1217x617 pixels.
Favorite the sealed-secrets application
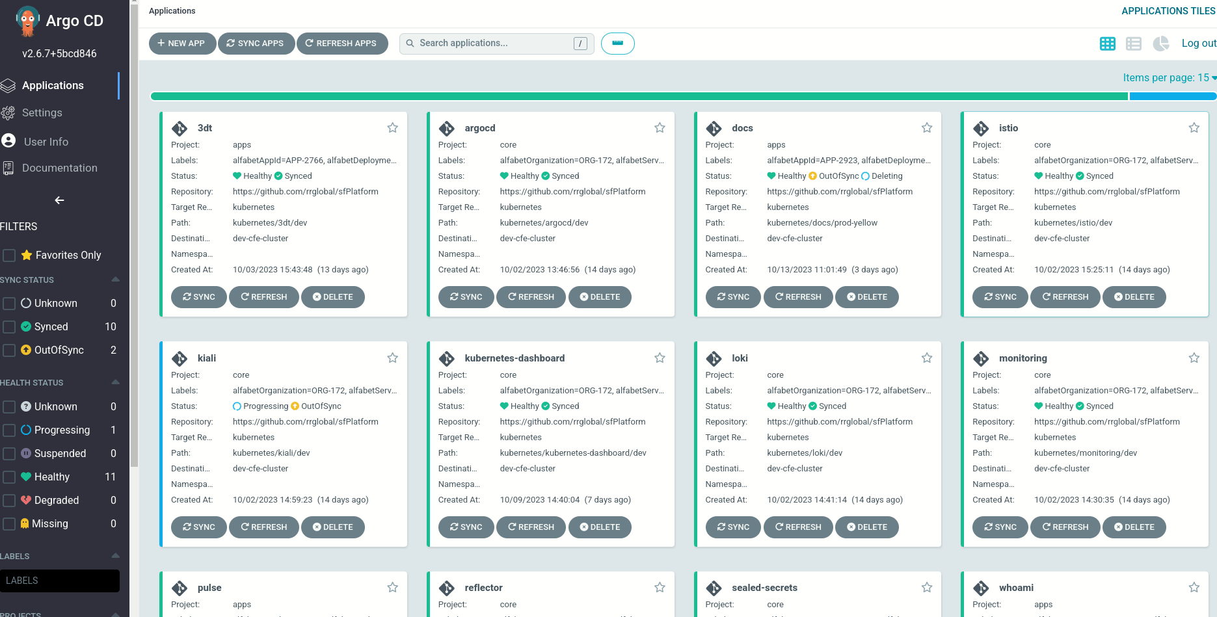click(927, 587)
